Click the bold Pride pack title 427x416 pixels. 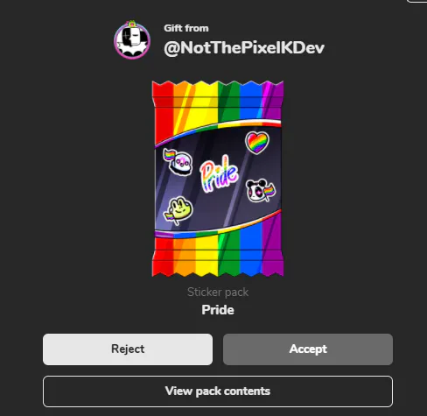(218, 310)
